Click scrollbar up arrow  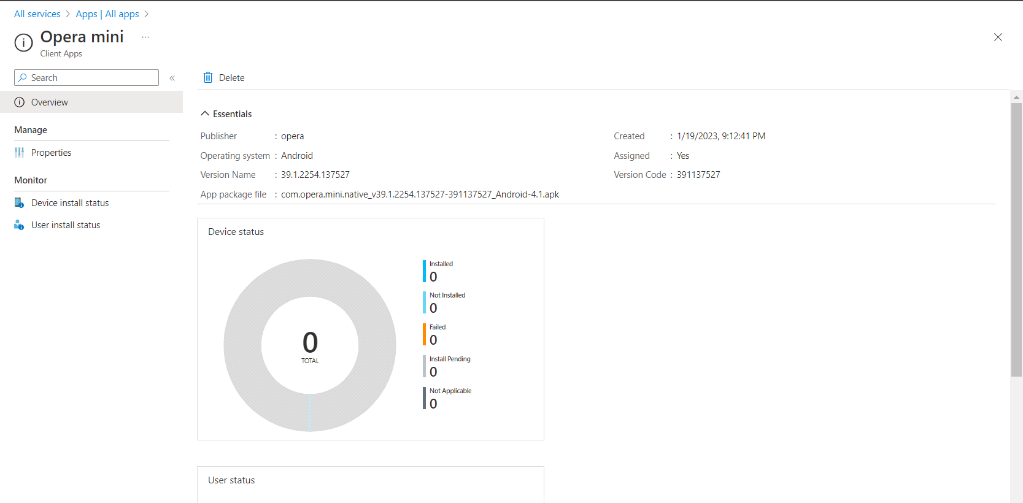click(x=1016, y=97)
